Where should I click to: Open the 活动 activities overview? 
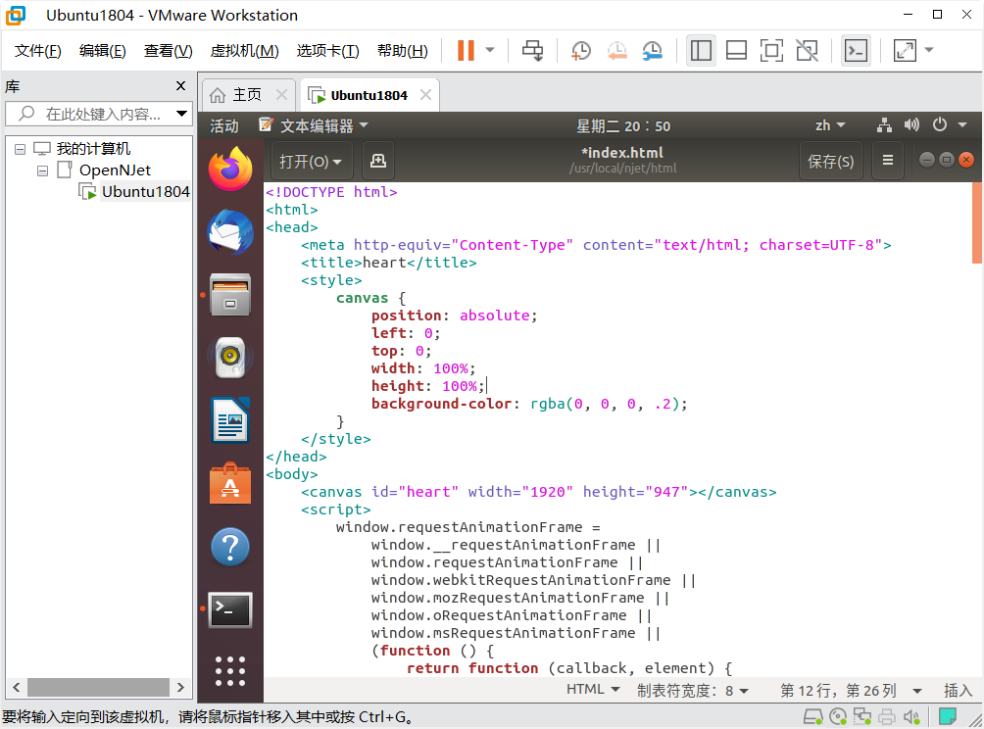pyautogui.click(x=224, y=126)
